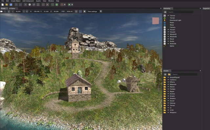Image resolution: width=210 pixels, height=130 pixels.
Task: Click the green circle toolbar icon
Action: pyautogui.click(x=57, y=5)
